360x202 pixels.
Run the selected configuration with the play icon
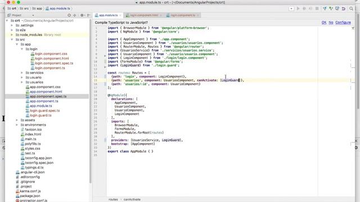click(x=298, y=8)
